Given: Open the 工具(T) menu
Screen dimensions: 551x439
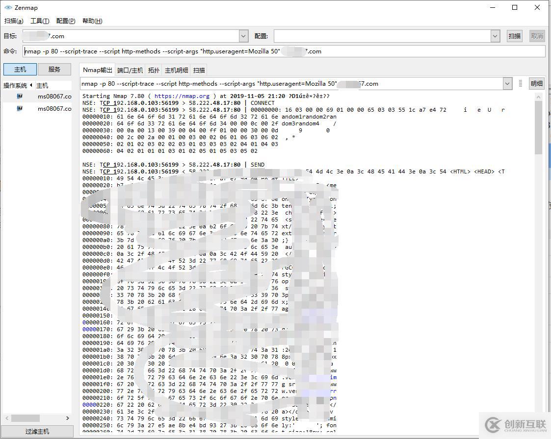Looking at the screenshot, I should pos(40,21).
